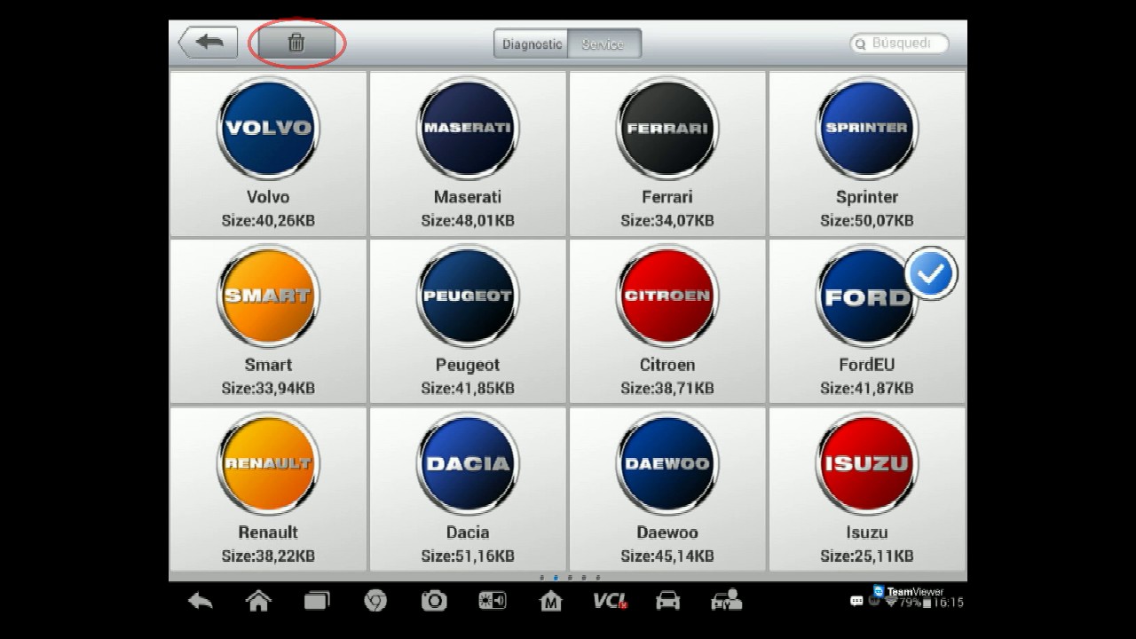Click the 'Sprinter' name label

pos(867,197)
